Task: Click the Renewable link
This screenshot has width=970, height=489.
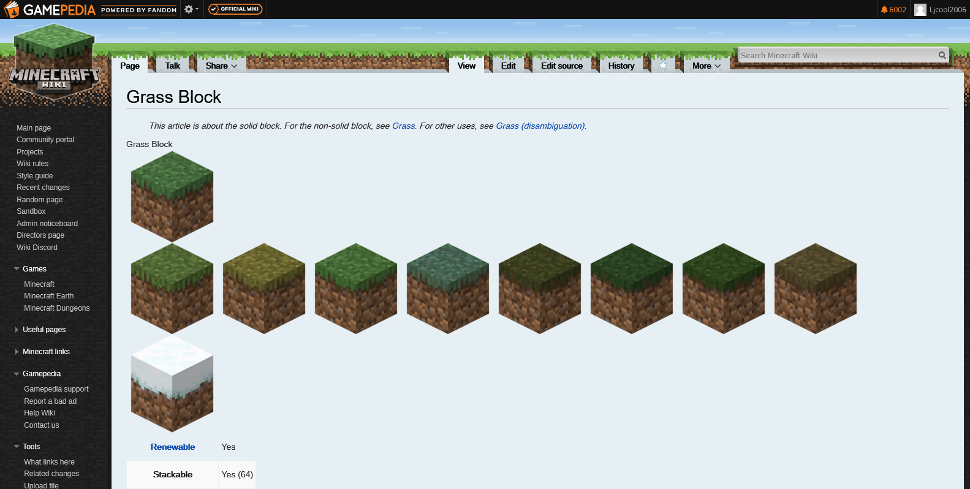Action: pyautogui.click(x=173, y=447)
